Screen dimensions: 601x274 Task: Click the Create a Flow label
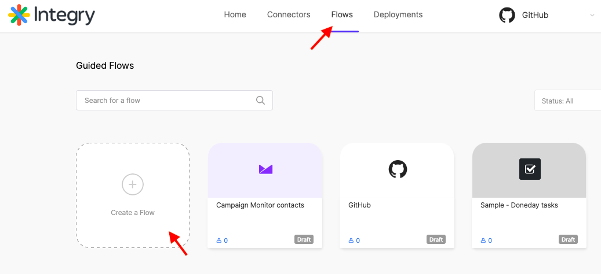tap(133, 213)
